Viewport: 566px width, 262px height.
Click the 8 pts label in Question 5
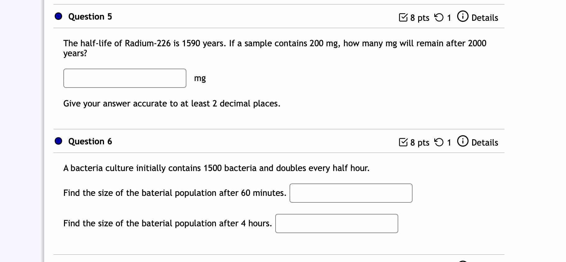[x=420, y=18]
